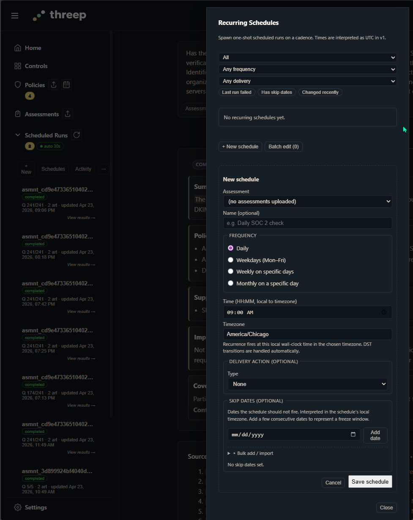Screen dimensions: 413x520
Task: Go to Assessments page
Action: coord(42,114)
